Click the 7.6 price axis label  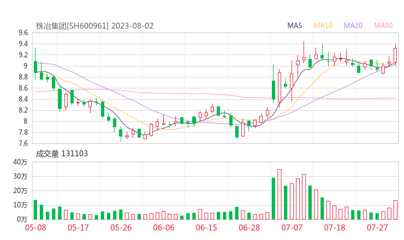[x=23, y=143]
